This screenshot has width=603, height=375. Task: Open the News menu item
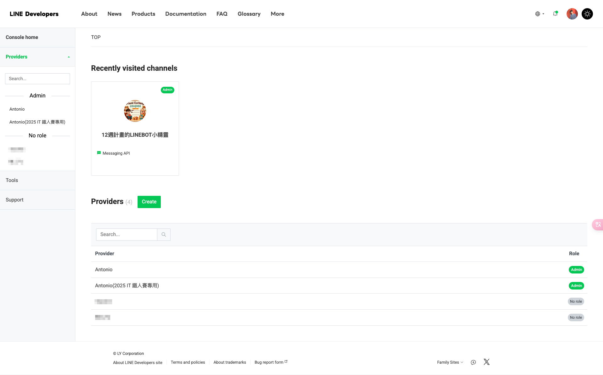click(x=114, y=14)
